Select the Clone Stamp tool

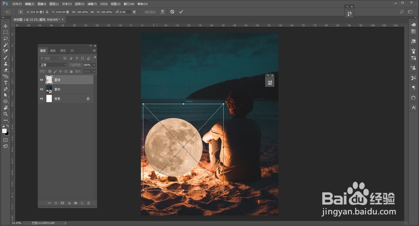click(5, 64)
